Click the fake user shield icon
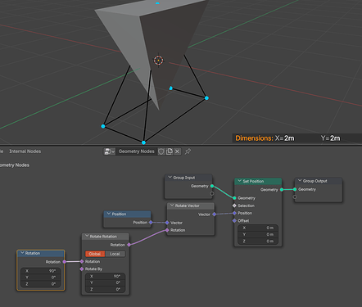This screenshot has height=307, width=362. 161,151
